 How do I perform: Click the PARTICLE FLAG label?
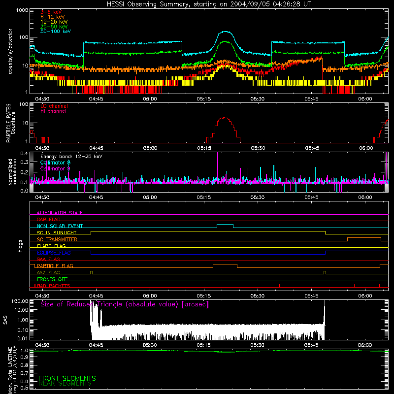55,265
